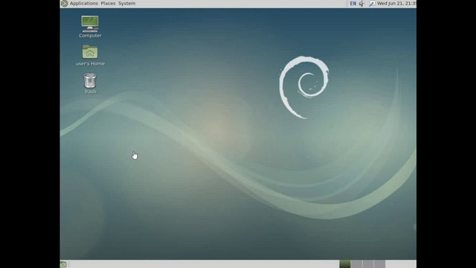Open the volume speaker applet

(x=361, y=4)
